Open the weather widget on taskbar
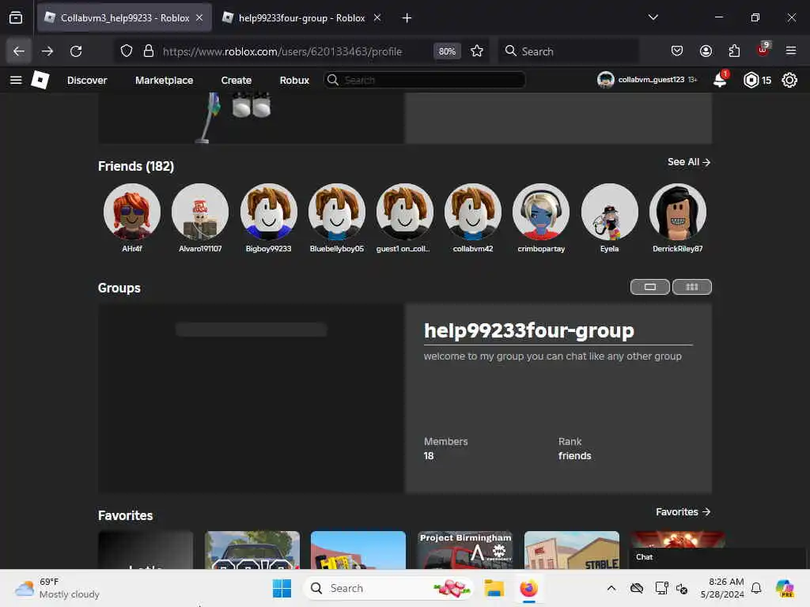 click(57, 588)
